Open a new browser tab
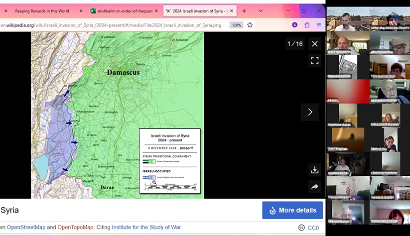This screenshot has height=236, width=410. click(244, 10)
